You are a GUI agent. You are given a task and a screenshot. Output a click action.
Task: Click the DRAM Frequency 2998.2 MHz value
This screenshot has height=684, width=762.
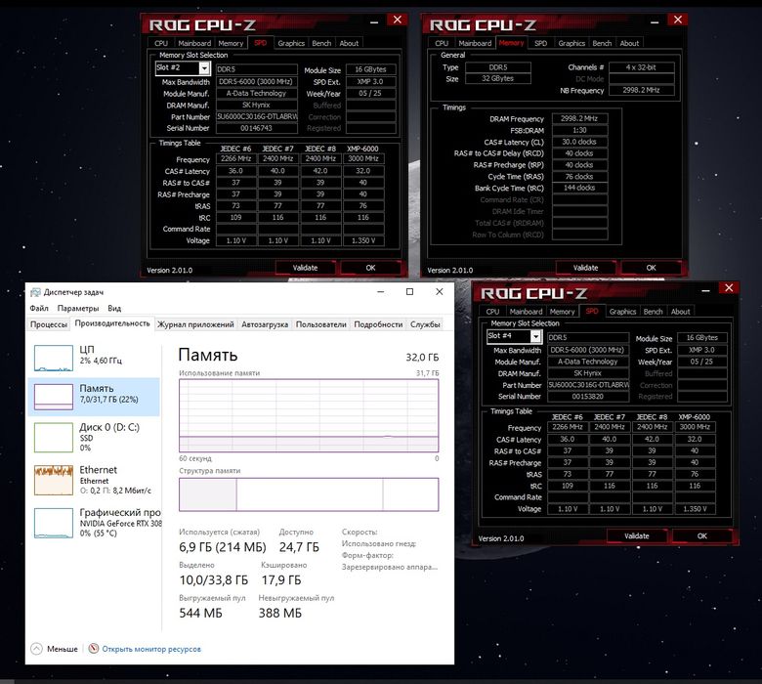(579, 118)
